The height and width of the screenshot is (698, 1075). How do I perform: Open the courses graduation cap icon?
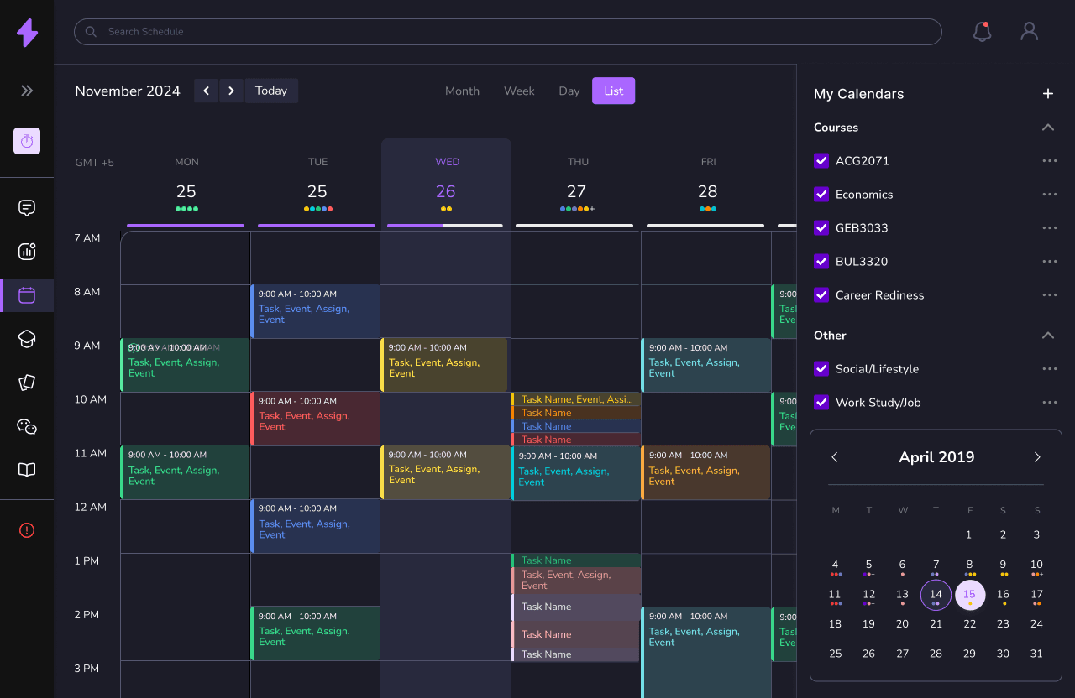point(27,339)
